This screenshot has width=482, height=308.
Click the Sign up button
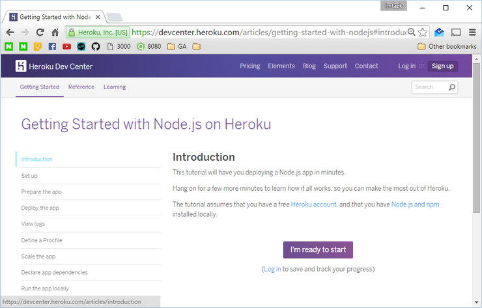click(443, 66)
